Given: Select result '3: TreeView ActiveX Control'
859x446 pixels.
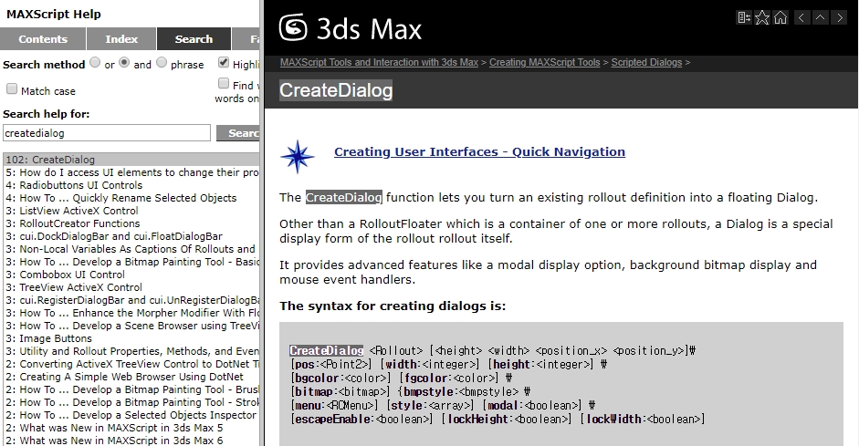Looking at the screenshot, I should (x=131, y=287).
